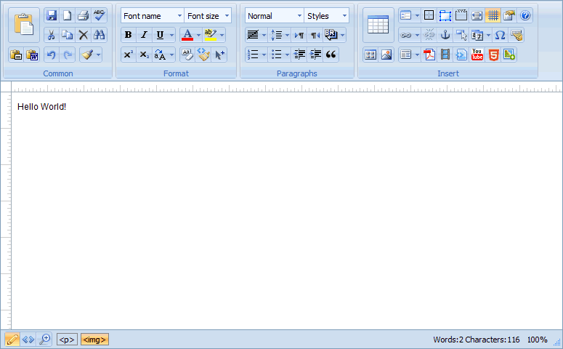Toggle Italic formatting

point(144,35)
